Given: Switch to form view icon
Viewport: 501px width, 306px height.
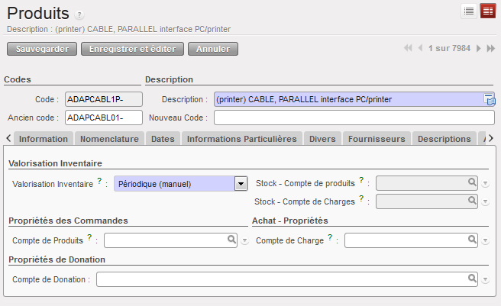Looking at the screenshot, I should [487, 11].
